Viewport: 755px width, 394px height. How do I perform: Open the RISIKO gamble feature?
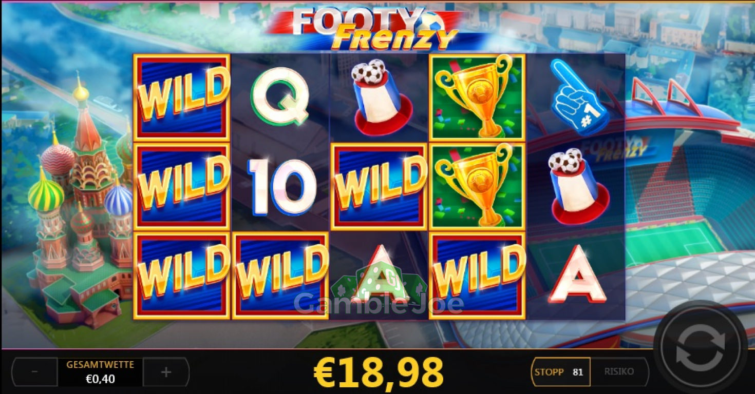tap(619, 371)
